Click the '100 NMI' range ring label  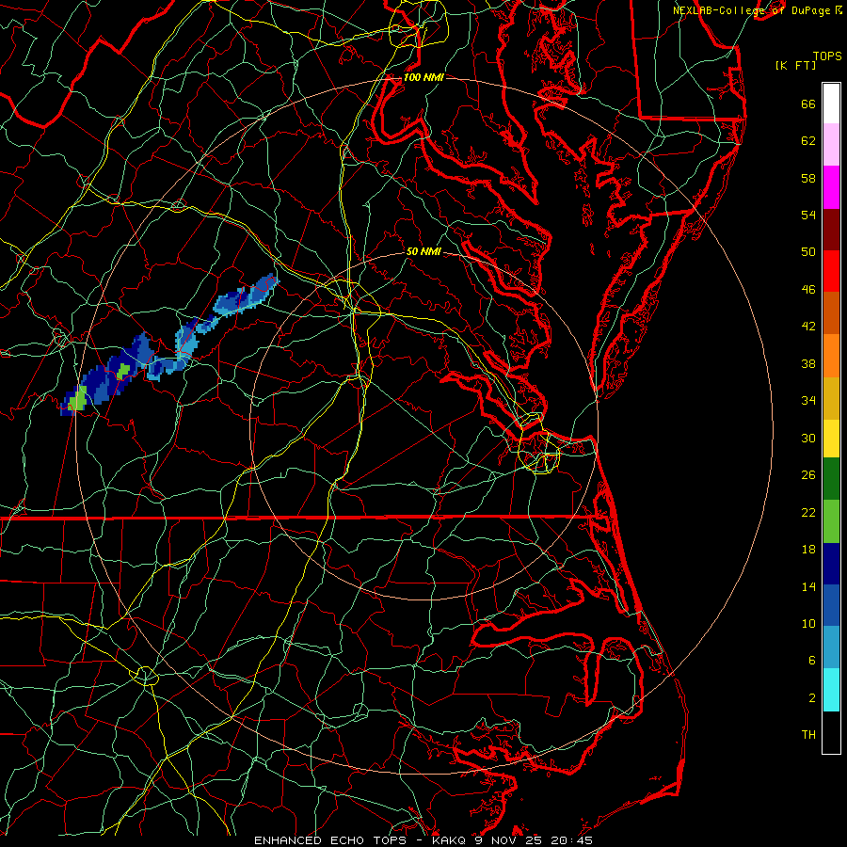pyautogui.click(x=423, y=77)
